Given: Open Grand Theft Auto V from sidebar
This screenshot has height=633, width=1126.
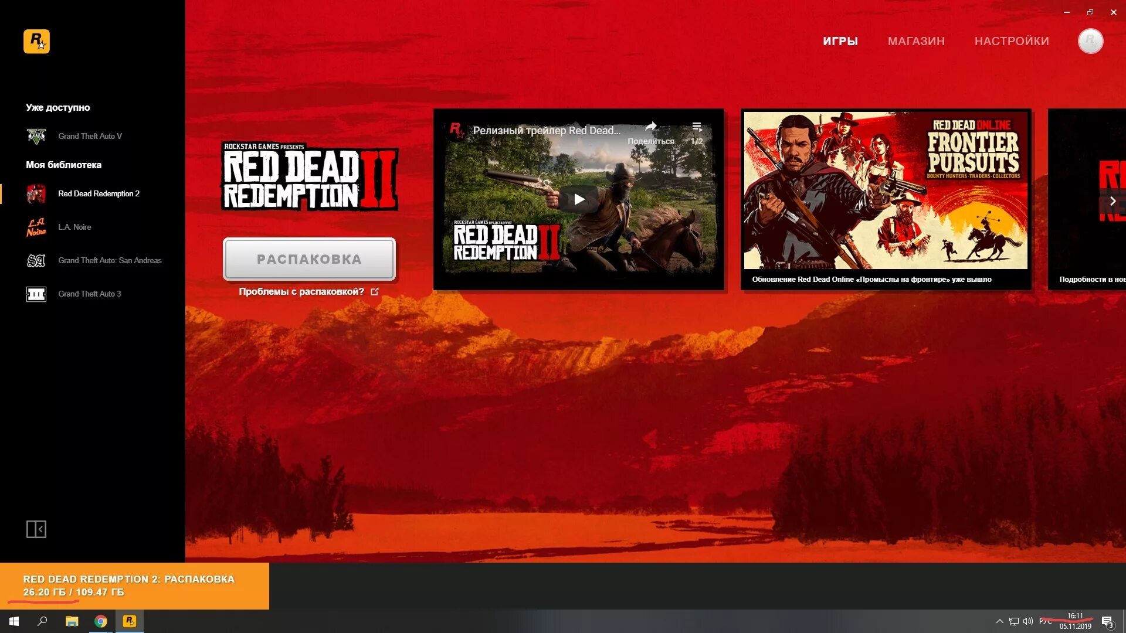Looking at the screenshot, I should (x=90, y=136).
